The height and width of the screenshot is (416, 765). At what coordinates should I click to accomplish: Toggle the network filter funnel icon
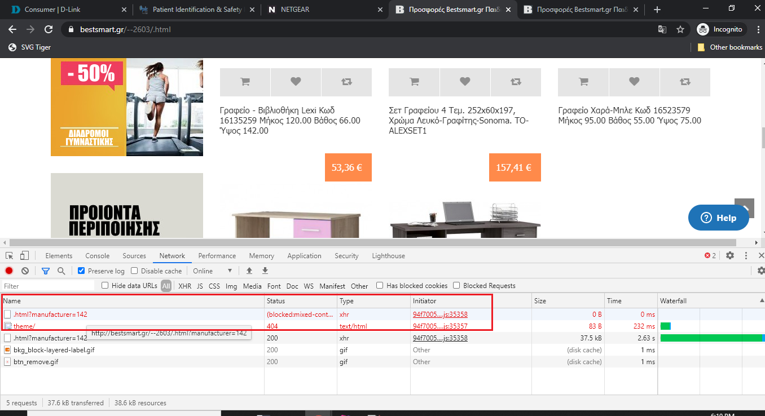46,271
